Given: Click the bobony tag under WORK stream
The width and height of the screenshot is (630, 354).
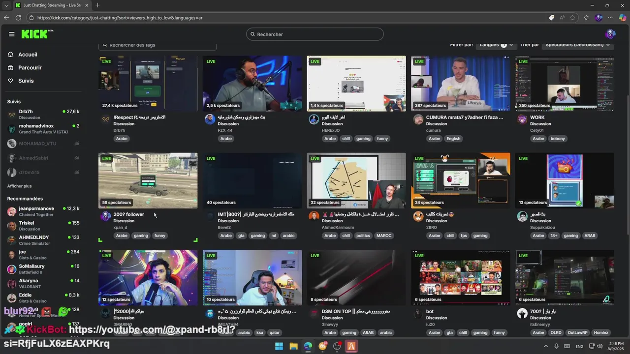Looking at the screenshot, I should (x=558, y=139).
